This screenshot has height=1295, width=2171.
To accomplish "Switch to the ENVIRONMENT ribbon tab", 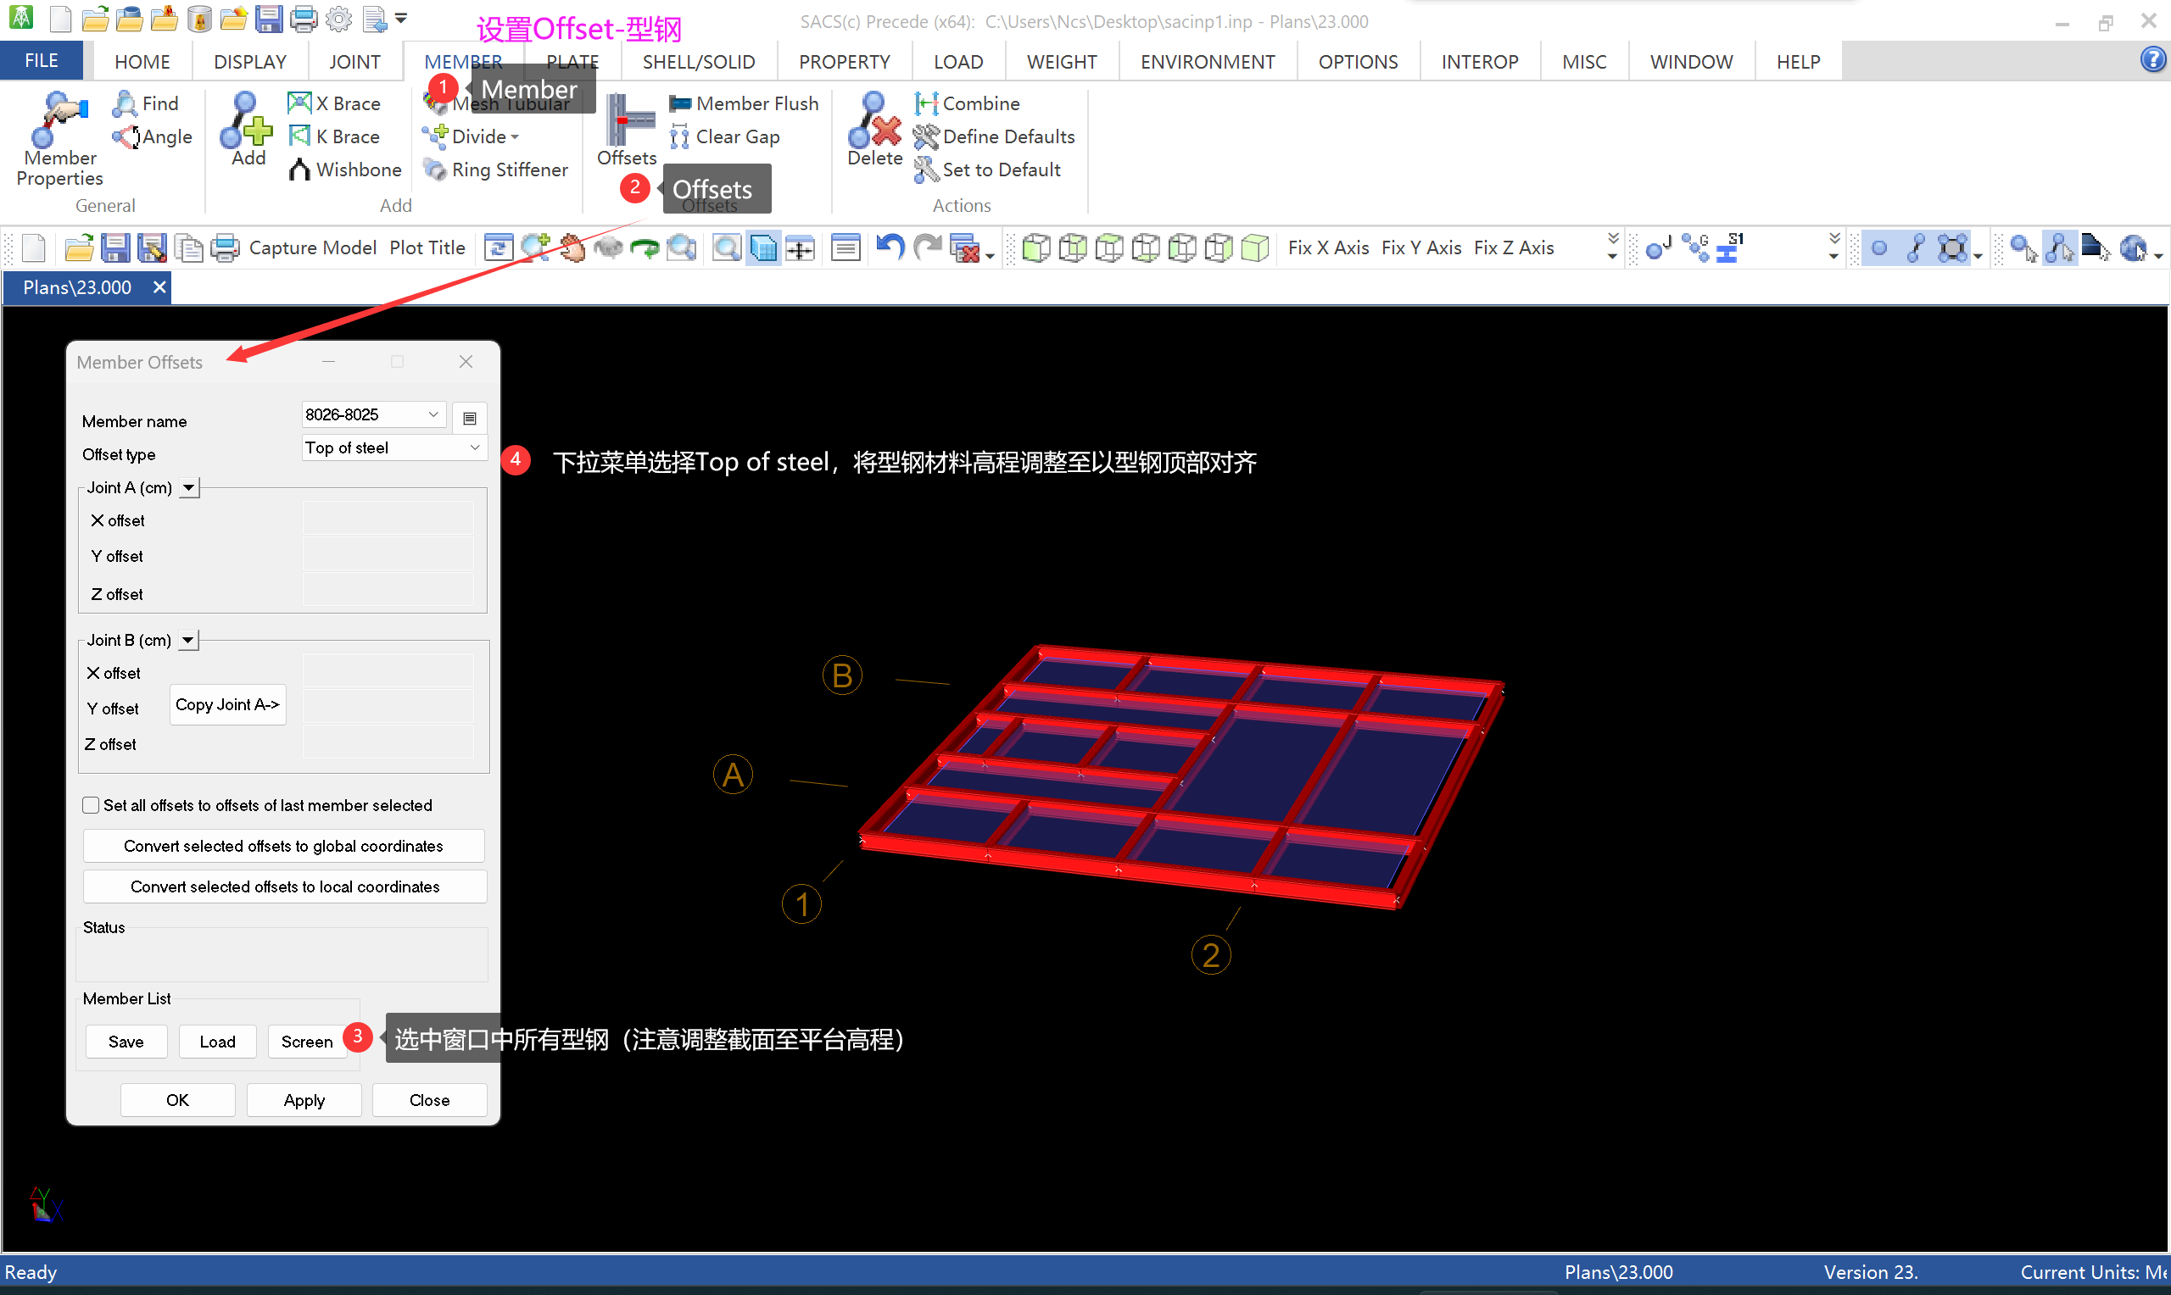I will pyautogui.click(x=1207, y=62).
